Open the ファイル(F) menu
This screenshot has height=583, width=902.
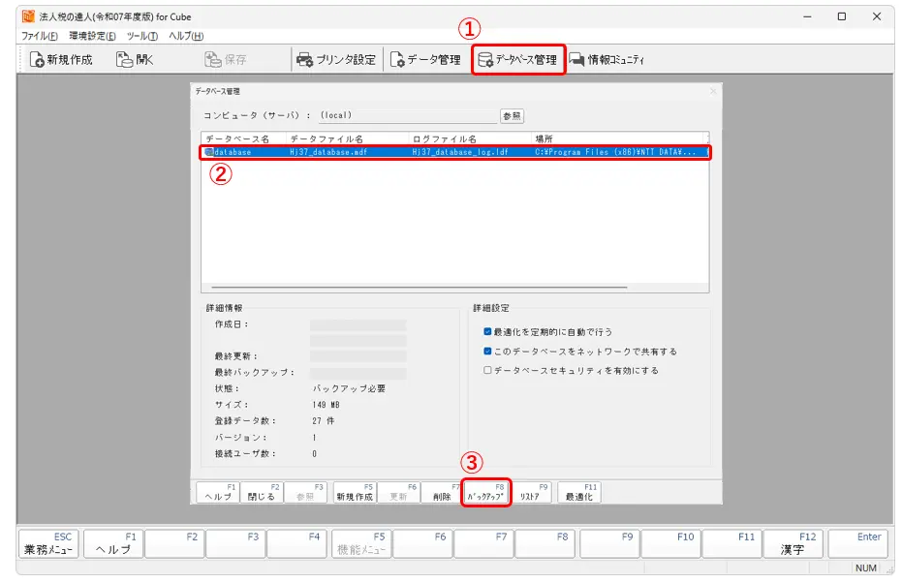click(39, 36)
